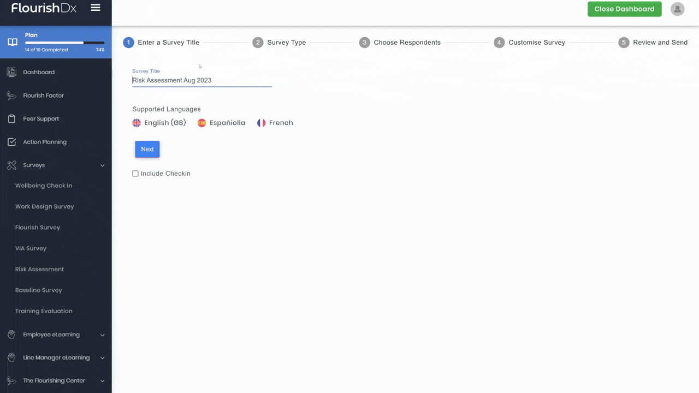Image resolution: width=699 pixels, height=393 pixels.
Task: Enable the Include Checkin checkbox
Action: pos(135,173)
